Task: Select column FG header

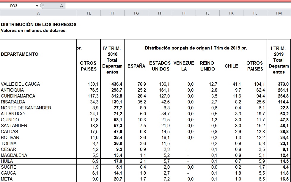Action: point(136,13)
